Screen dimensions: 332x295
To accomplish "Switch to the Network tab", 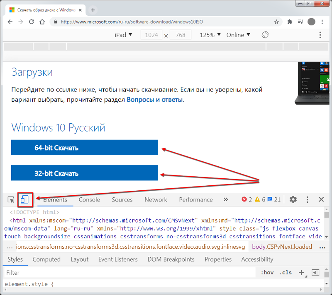I will [156, 199].
